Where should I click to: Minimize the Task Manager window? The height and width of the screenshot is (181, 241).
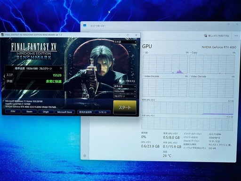(x=220, y=24)
